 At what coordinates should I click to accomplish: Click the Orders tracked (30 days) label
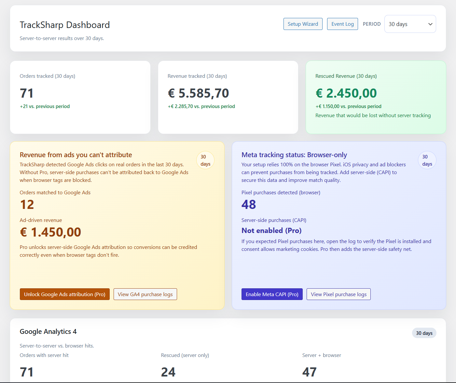48,76
